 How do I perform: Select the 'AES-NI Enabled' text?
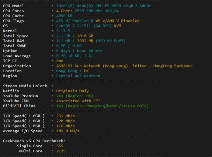[x=72, y=21]
